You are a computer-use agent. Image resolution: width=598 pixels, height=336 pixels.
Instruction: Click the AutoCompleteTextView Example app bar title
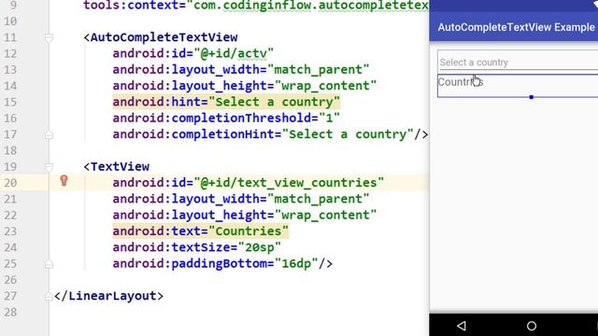(x=516, y=27)
